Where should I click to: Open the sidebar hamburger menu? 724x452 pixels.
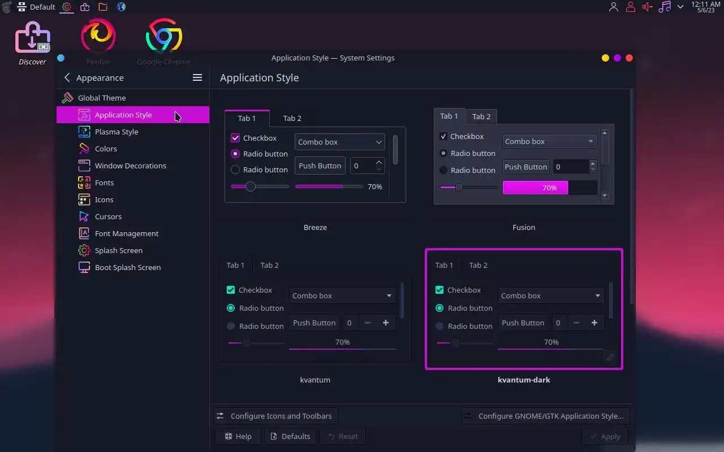(x=197, y=77)
